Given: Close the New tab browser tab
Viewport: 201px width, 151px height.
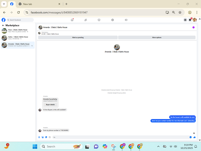Looking at the screenshot, I should point(59,4).
